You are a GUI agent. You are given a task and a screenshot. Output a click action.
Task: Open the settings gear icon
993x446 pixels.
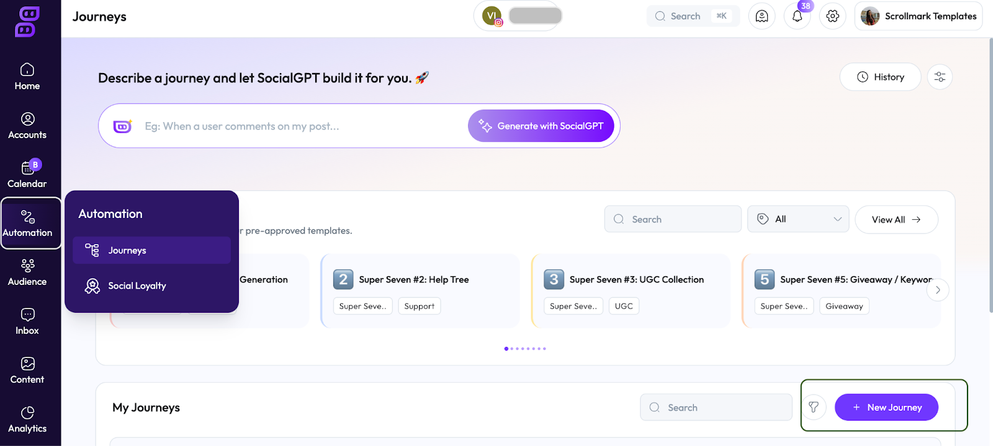(833, 17)
